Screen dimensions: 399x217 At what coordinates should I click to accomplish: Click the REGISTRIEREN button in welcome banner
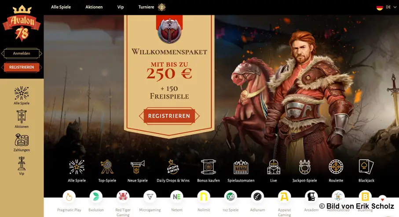(169, 116)
